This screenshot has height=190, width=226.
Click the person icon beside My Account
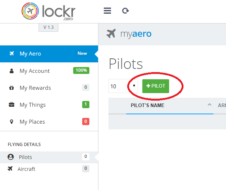click(12, 71)
